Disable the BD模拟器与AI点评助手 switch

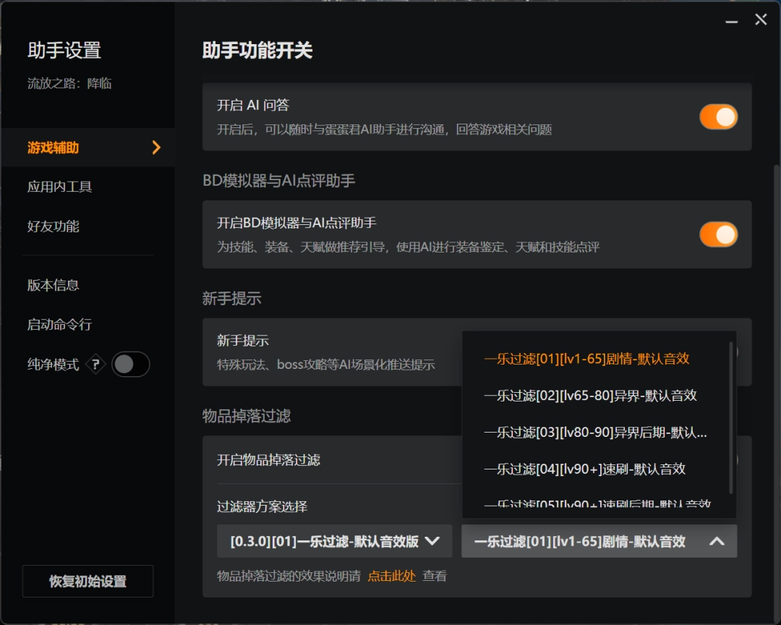pyautogui.click(x=717, y=234)
